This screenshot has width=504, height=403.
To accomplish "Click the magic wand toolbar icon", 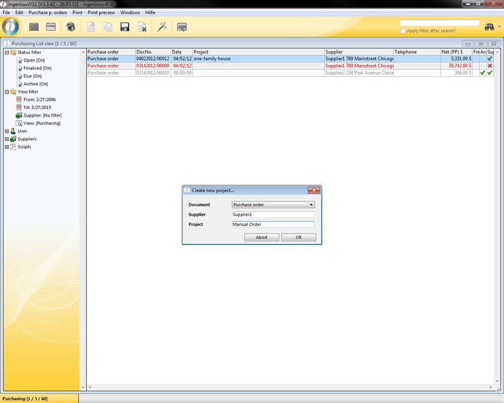I will [x=162, y=27].
